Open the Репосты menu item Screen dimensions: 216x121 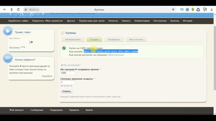(113, 21)
